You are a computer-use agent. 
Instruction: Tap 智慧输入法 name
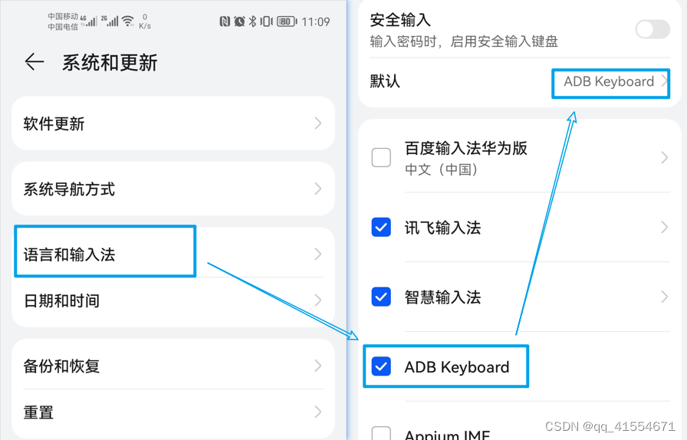[x=442, y=297]
